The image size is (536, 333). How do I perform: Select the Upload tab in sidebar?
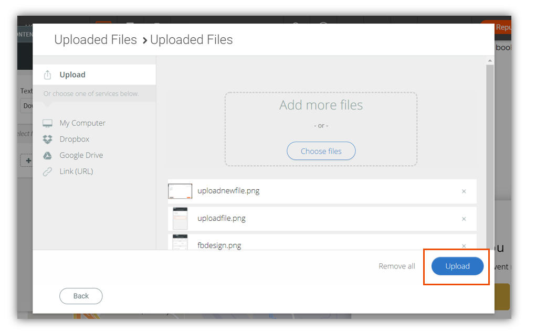click(72, 75)
